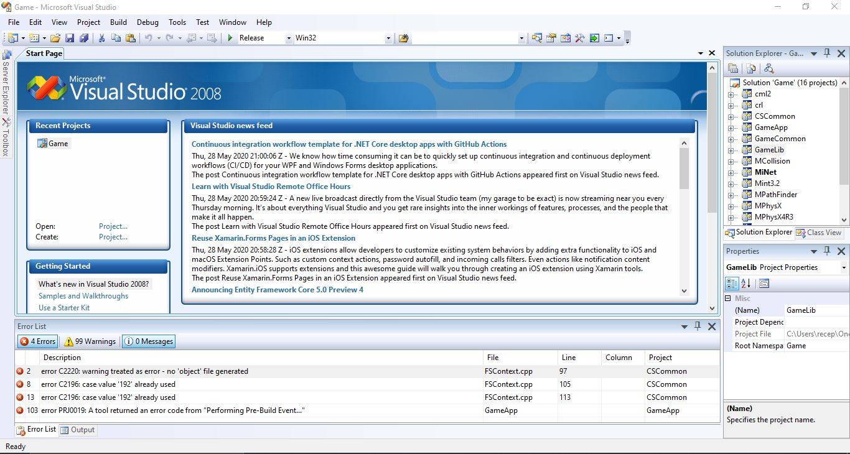Open the Solution Explorer window position menu
The width and height of the screenshot is (850, 454).
click(x=813, y=53)
